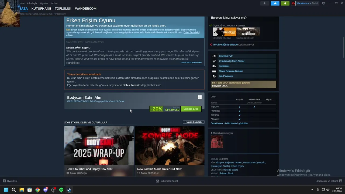Open İndirmeleri Yönet downloads manager

167,181
